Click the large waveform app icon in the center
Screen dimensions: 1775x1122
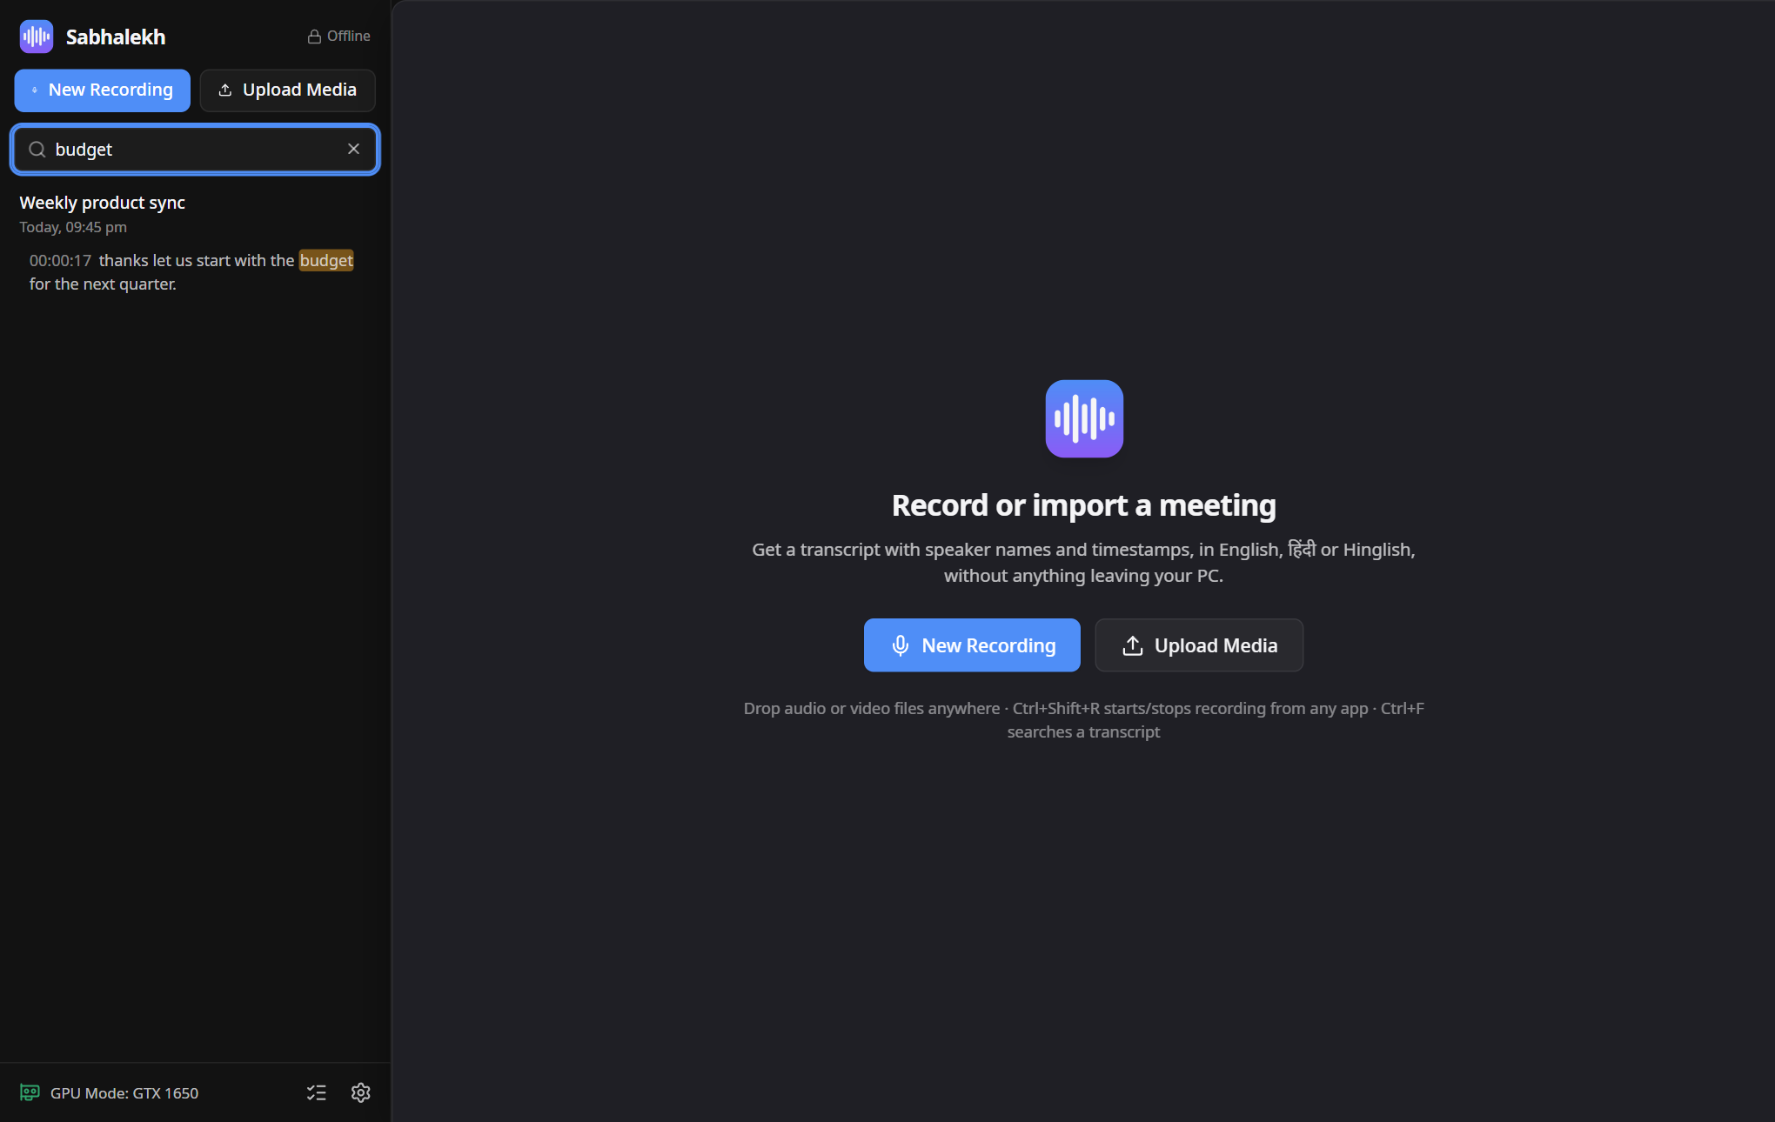(x=1084, y=418)
